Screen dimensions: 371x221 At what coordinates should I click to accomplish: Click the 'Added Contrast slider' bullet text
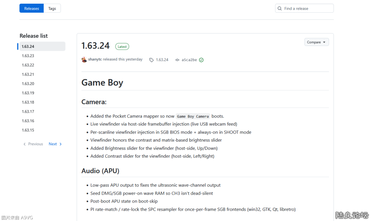152,156
